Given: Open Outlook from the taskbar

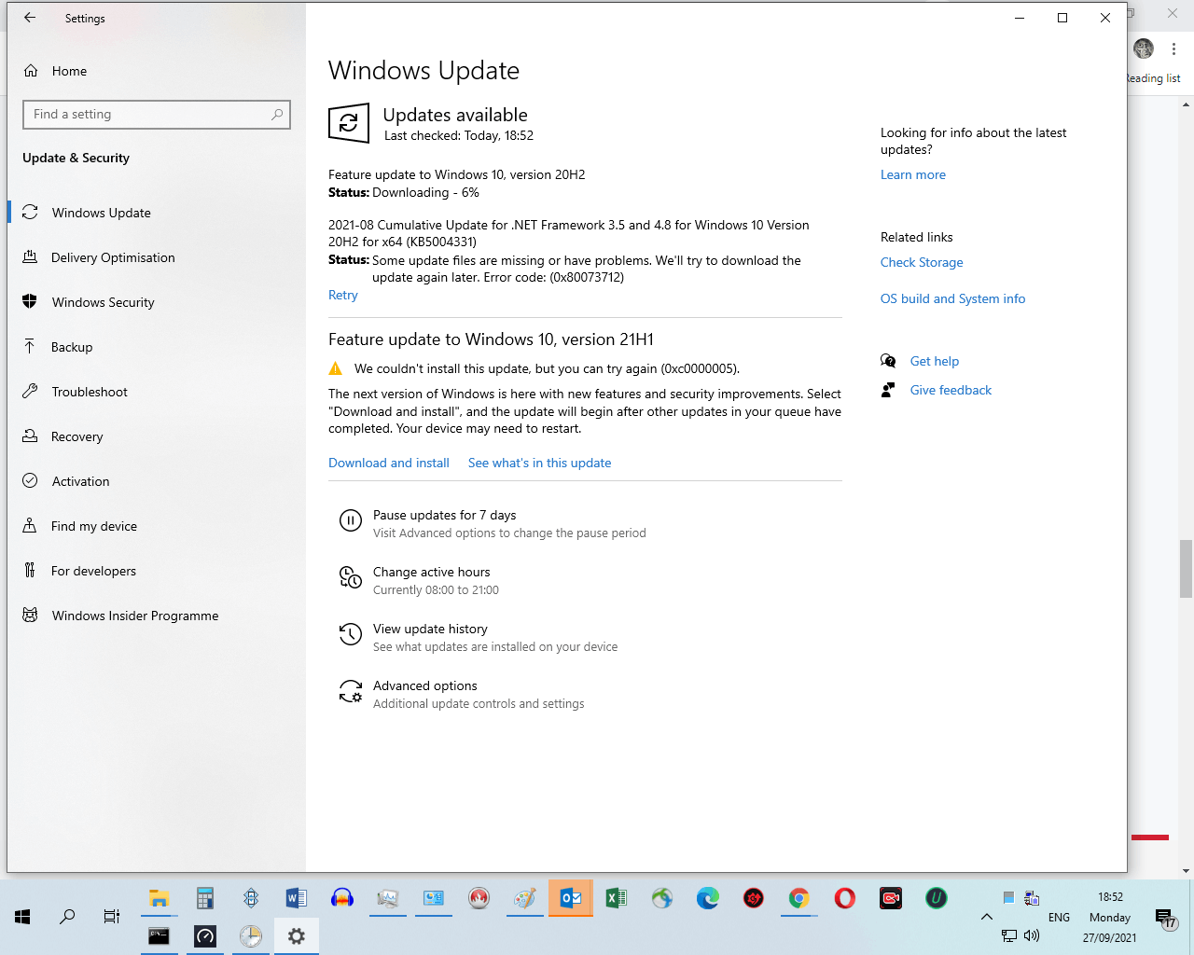Looking at the screenshot, I should 571,898.
